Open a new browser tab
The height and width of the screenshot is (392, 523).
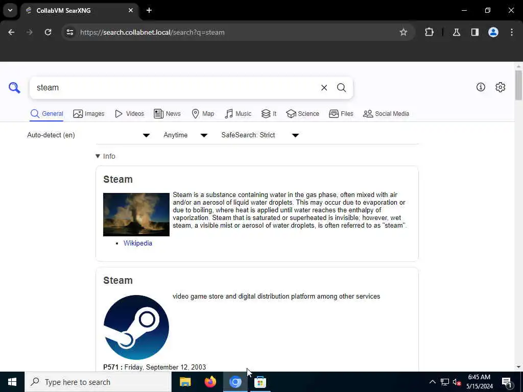coord(149,10)
